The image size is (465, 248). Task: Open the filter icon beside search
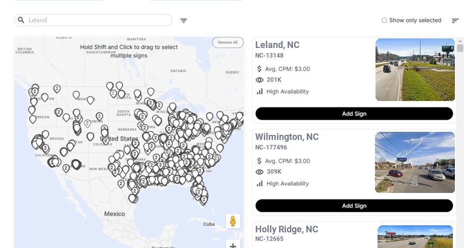pyautogui.click(x=183, y=21)
